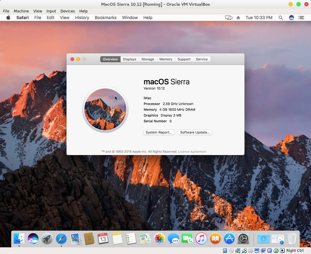Image resolution: width=311 pixels, height=254 pixels.
Task: Open the green FaceTime icon
Action: point(187,238)
